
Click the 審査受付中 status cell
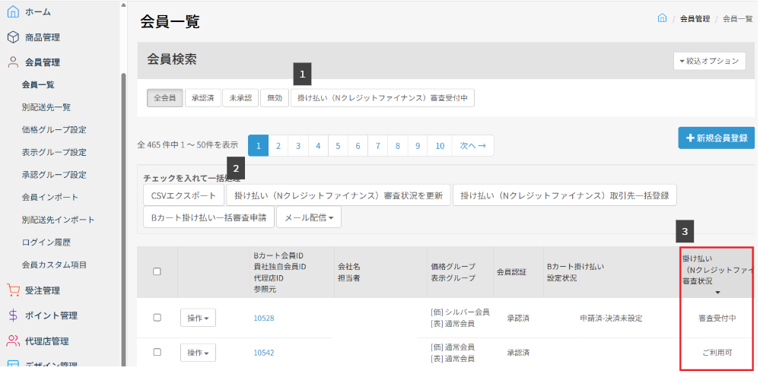click(717, 319)
